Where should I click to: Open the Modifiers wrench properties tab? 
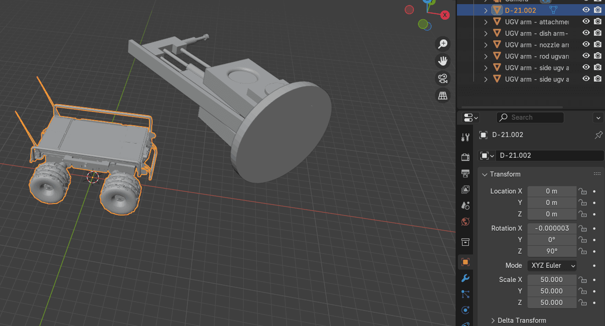[x=465, y=278]
